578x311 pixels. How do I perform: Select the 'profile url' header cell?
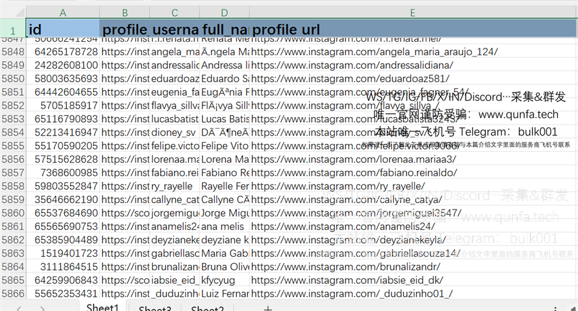pyautogui.click(x=412, y=28)
